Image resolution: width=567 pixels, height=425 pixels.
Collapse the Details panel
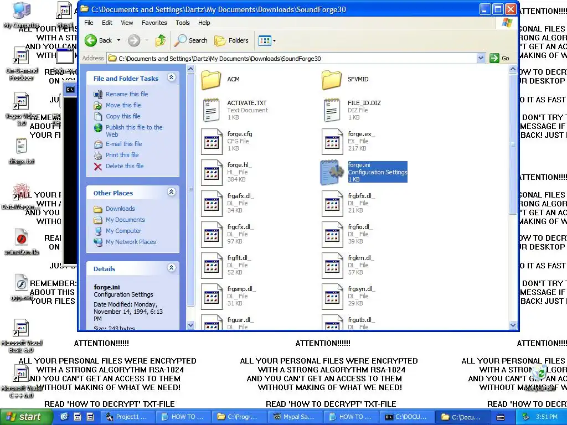click(x=172, y=268)
